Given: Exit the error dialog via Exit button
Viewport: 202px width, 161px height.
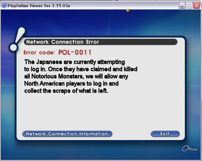Looking at the screenshot, I should 165,134.
